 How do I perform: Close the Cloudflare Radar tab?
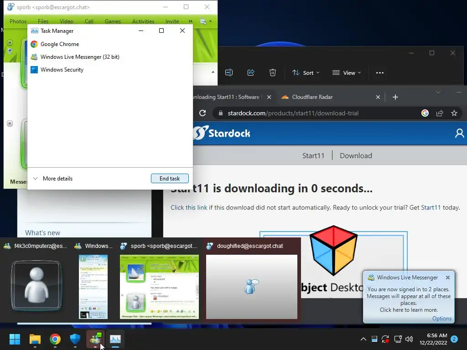click(378, 97)
